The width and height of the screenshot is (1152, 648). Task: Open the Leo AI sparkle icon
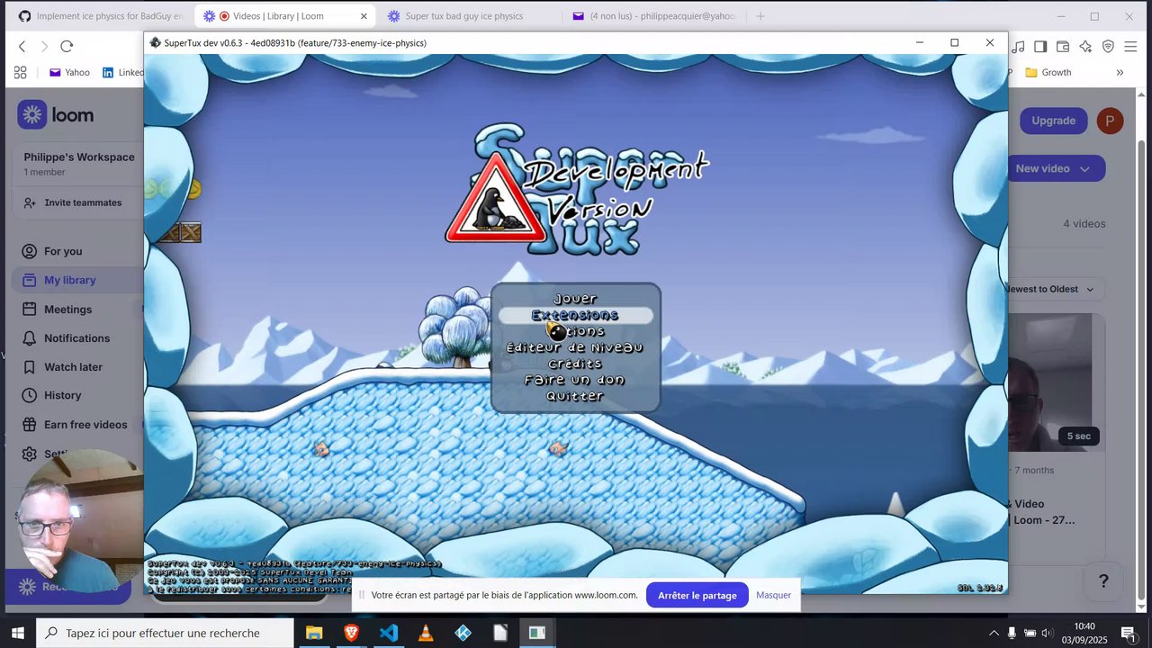point(1085,46)
